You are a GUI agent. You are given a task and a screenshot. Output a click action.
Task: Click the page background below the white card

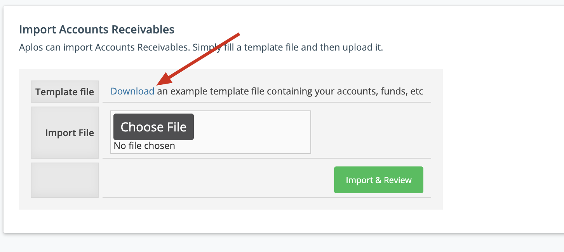[282, 243]
